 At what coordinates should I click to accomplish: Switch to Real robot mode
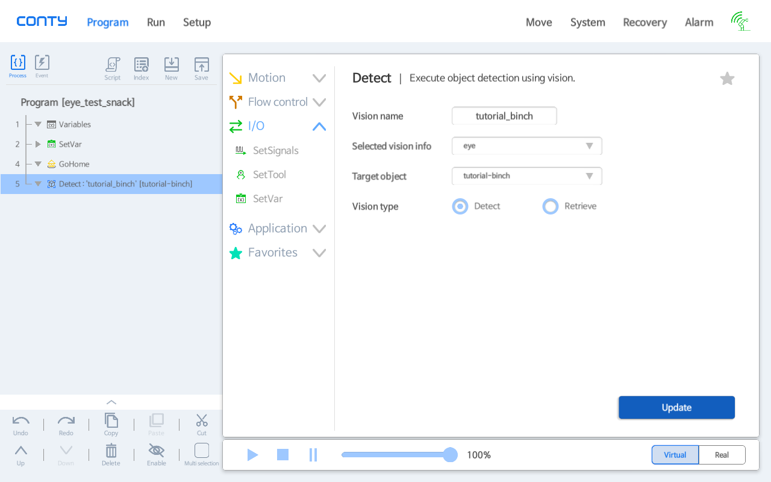(x=722, y=455)
